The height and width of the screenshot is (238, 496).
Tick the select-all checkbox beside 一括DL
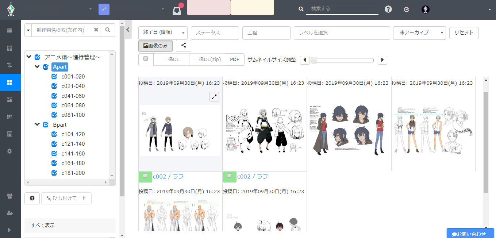click(x=146, y=59)
